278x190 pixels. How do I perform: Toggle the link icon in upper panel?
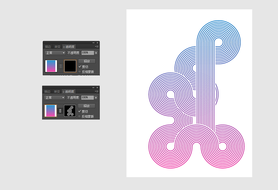(61, 66)
